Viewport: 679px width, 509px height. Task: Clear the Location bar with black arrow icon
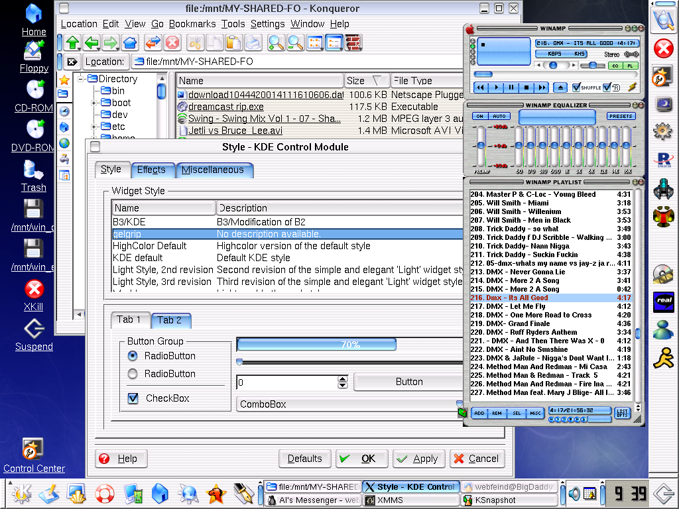(72, 62)
